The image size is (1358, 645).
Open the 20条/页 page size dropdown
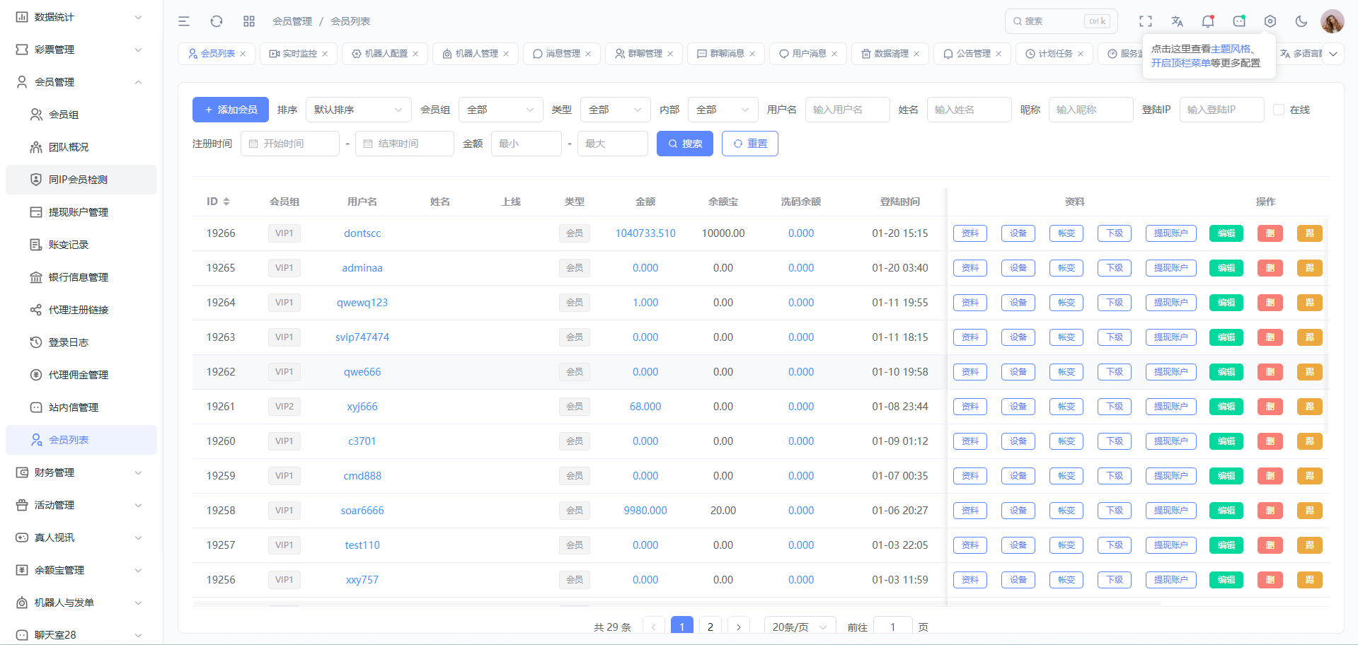(800, 627)
